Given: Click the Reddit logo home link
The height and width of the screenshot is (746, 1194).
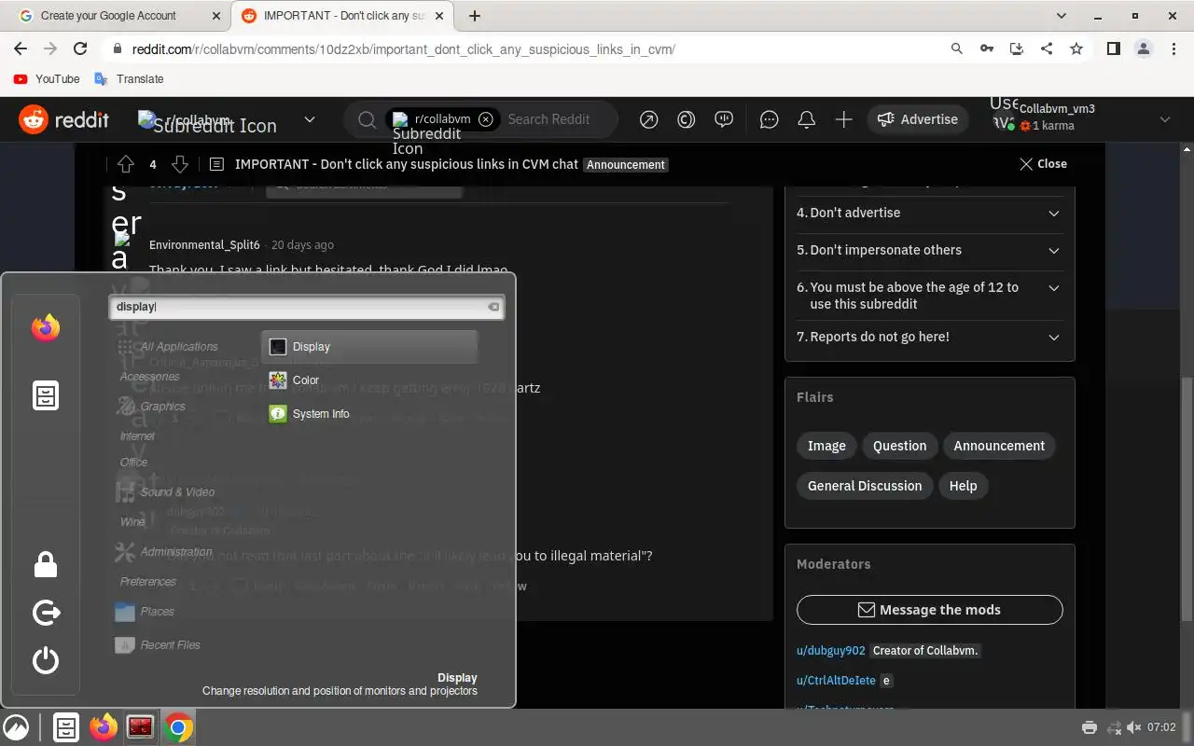Looking at the screenshot, I should 64,119.
